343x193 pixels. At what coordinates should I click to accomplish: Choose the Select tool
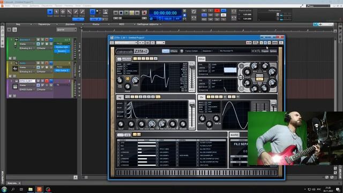coord(56,12)
